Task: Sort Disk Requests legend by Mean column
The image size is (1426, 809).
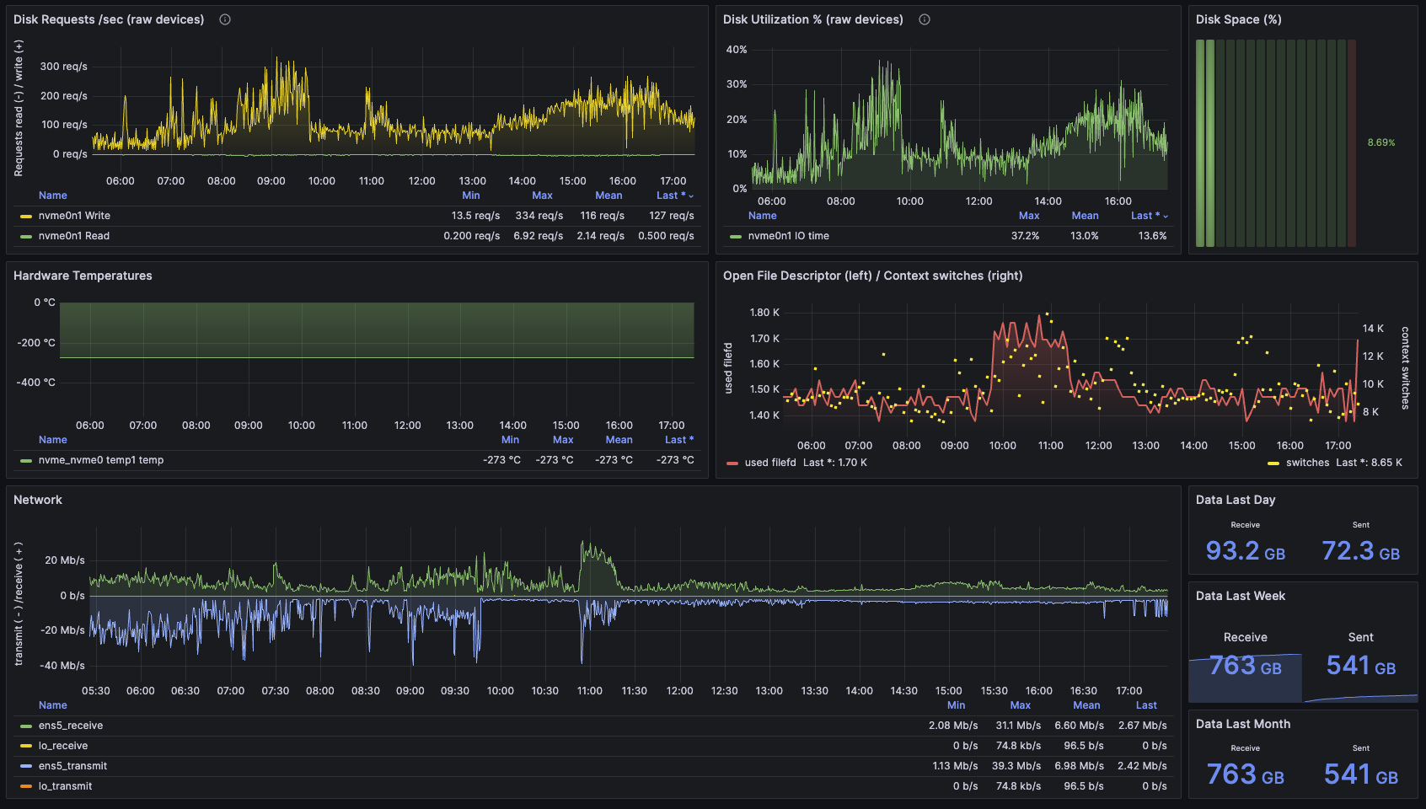Action: 608,196
